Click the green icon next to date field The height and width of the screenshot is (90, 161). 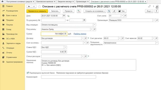click(x=68, y=16)
